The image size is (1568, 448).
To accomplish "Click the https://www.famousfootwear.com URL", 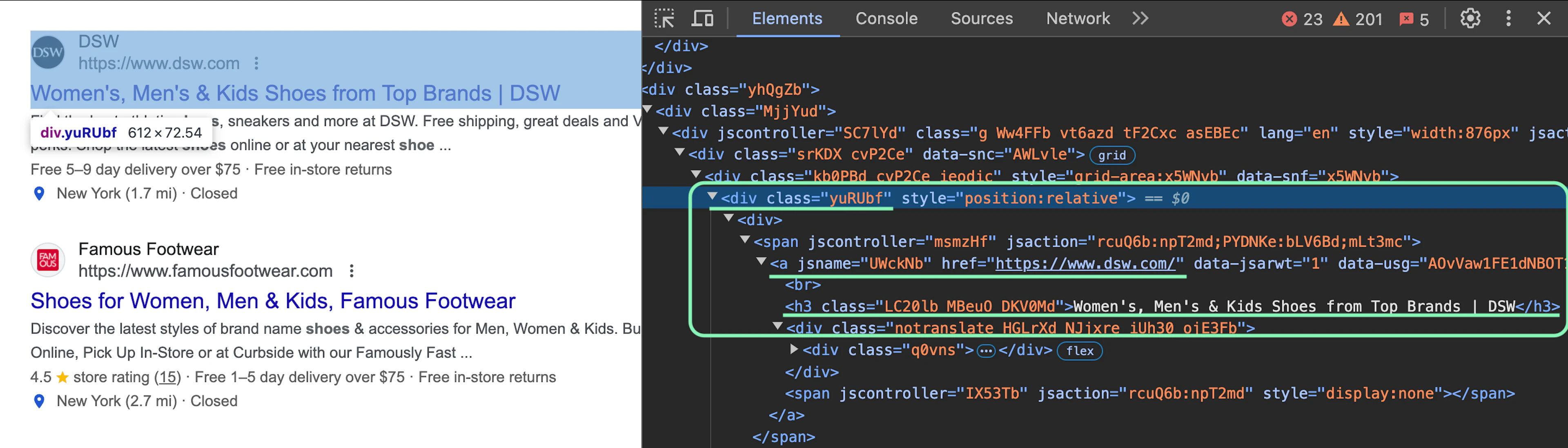I will click(x=206, y=271).
